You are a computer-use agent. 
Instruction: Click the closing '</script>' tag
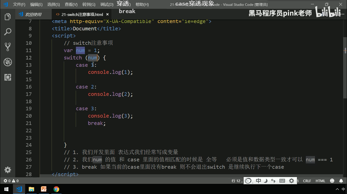tap(65, 174)
